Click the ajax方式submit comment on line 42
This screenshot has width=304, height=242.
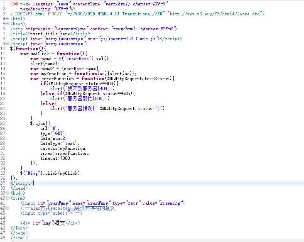click(67, 208)
